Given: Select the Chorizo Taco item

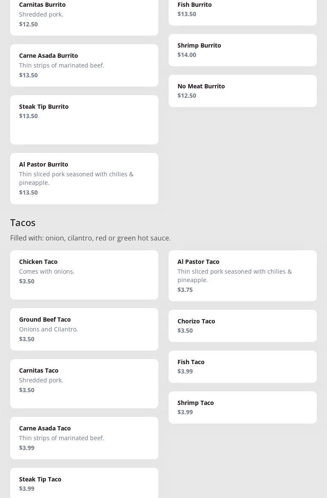Looking at the screenshot, I should 242,325.
